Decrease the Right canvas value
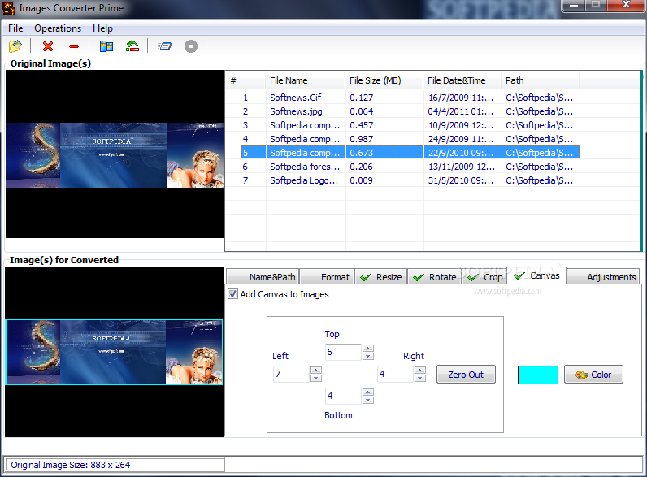The width and height of the screenshot is (647, 477). coord(420,378)
